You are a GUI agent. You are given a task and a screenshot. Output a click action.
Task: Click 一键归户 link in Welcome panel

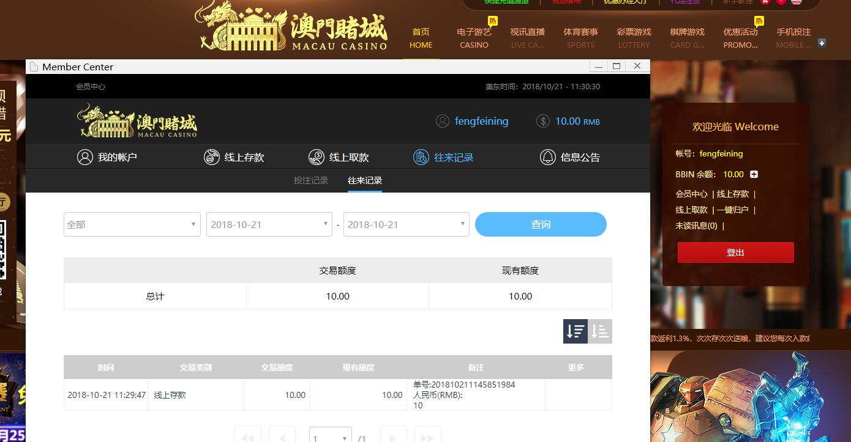733,210
